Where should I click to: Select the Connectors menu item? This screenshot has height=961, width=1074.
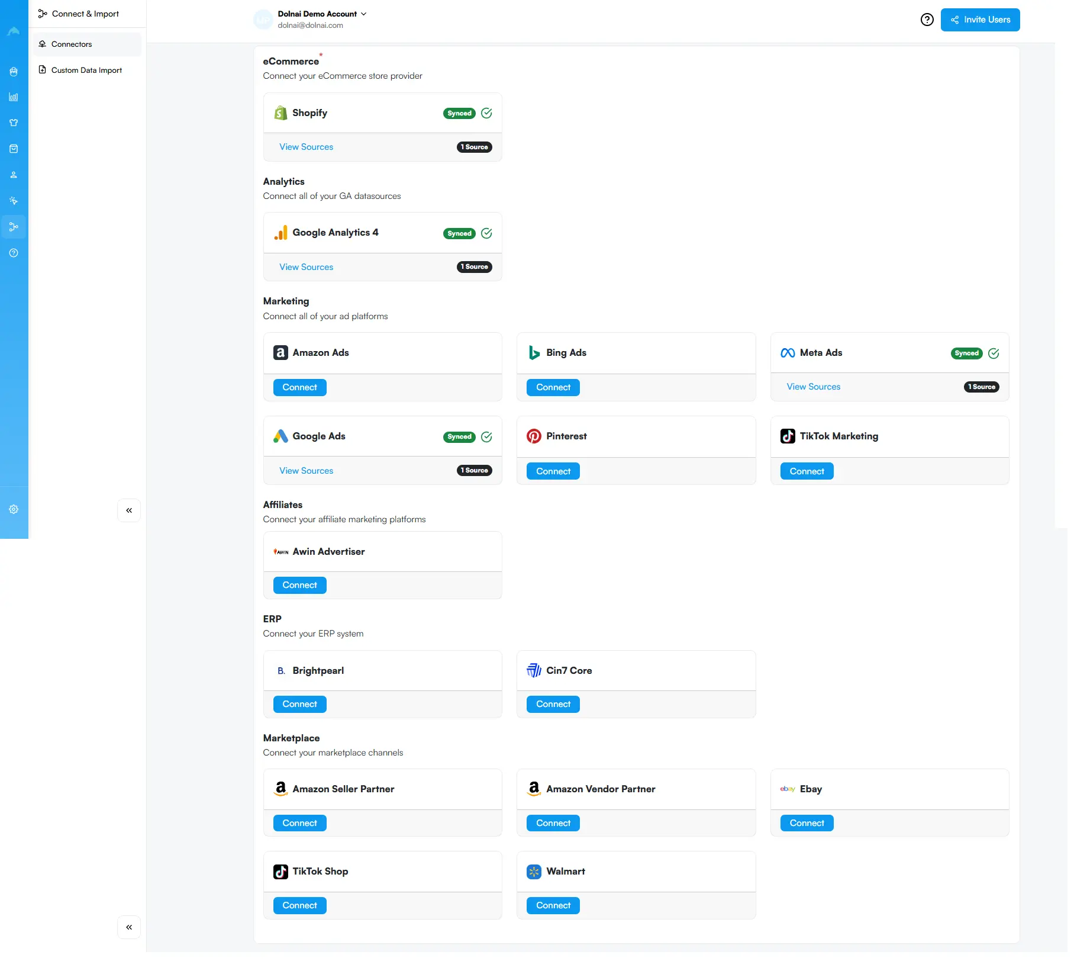(71, 44)
